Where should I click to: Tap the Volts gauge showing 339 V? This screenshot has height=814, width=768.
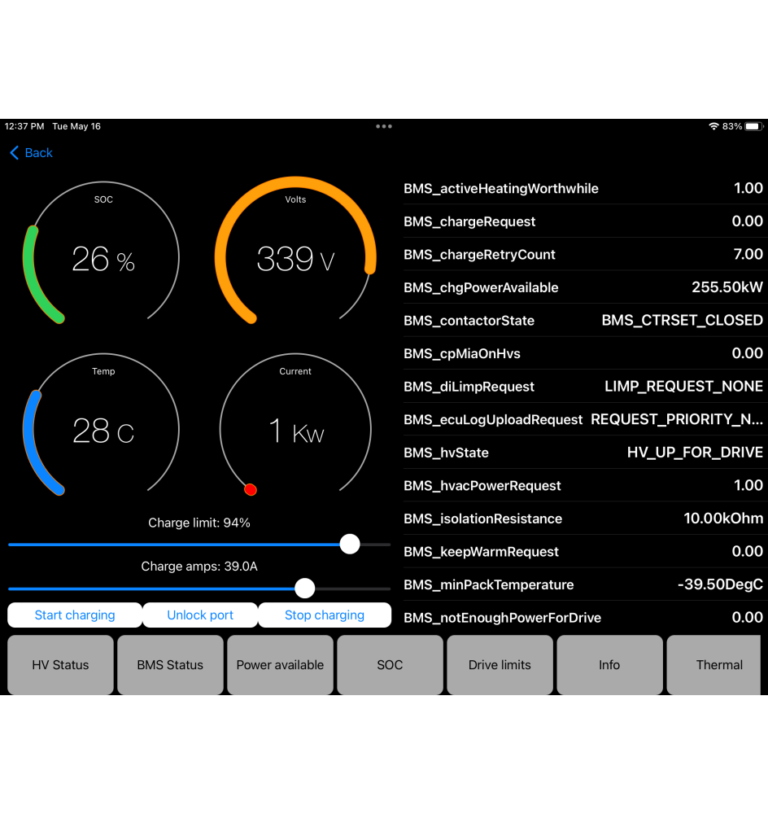(x=295, y=256)
